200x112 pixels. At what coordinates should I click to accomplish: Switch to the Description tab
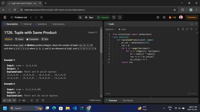[x=11, y=24]
